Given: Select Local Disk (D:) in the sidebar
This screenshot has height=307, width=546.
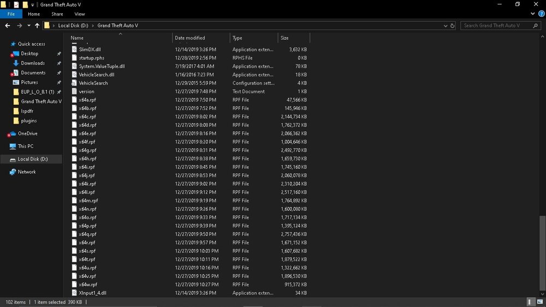Looking at the screenshot, I should tap(32, 160).
